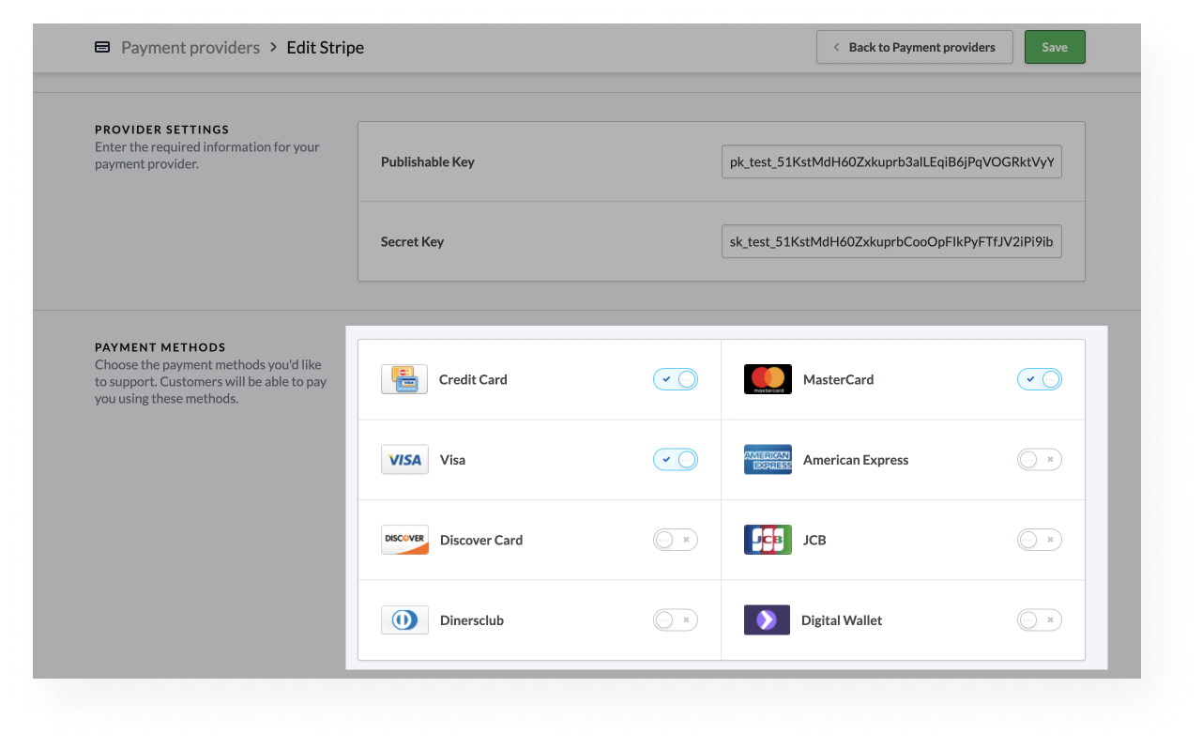Click the Discover Card logo icon
This screenshot has height=749, width=1202.
[404, 540]
